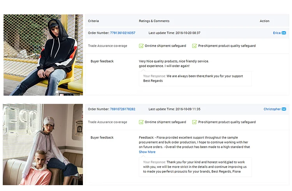Click the seller response signed by Fiona
The height and width of the screenshot is (191, 292).
click(x=195, y=167)
